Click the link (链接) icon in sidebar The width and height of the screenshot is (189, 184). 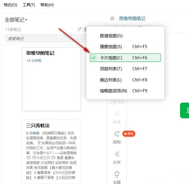coord(117,114)
